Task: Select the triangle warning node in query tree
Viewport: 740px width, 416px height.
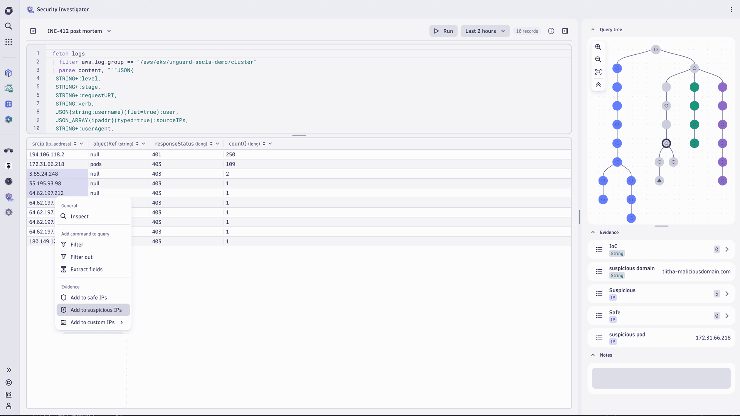Action: pyautogui.click(x=659, y=181)
